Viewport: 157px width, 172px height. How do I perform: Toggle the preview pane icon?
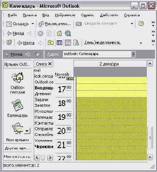[x=68, y=43]
